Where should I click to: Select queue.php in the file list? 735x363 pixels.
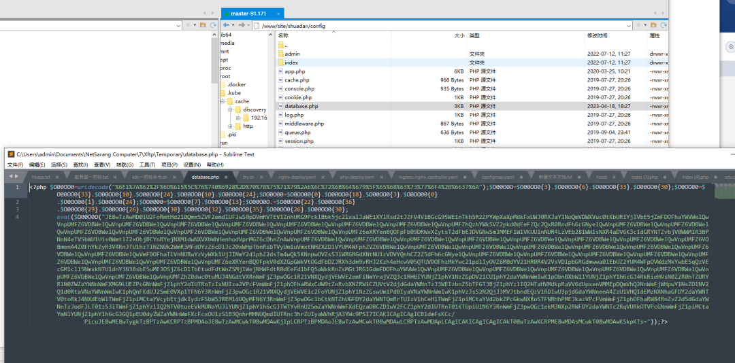click(x=297, y=133)
